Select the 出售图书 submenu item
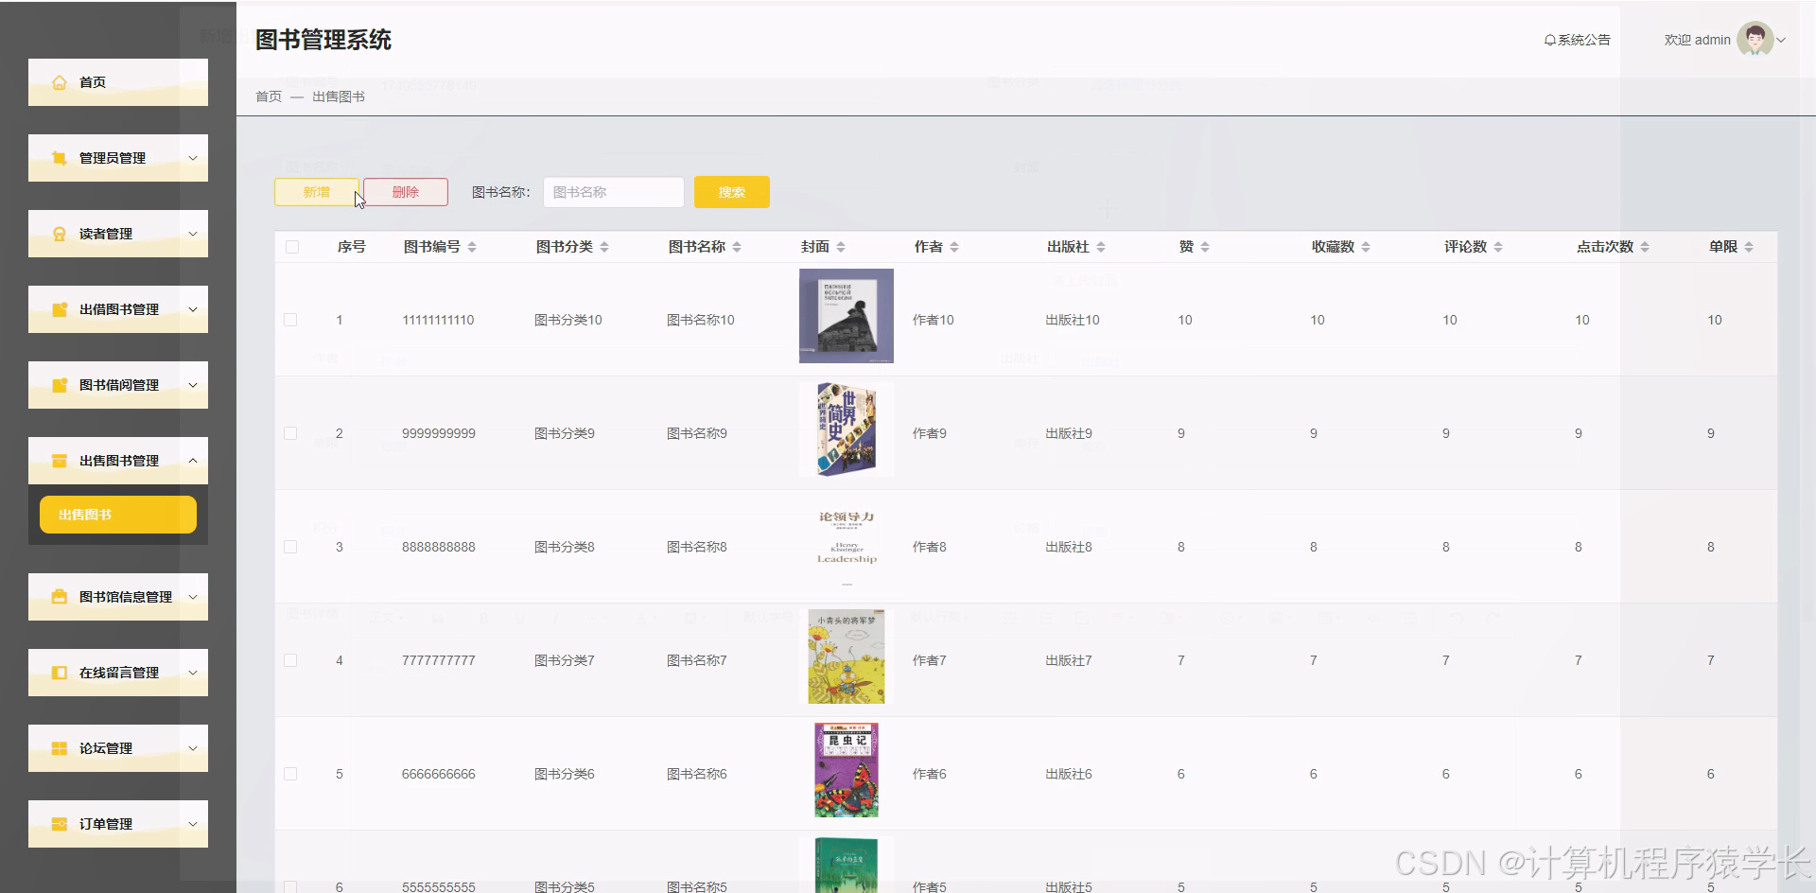The image size is (1816, 893). (118, 515)
